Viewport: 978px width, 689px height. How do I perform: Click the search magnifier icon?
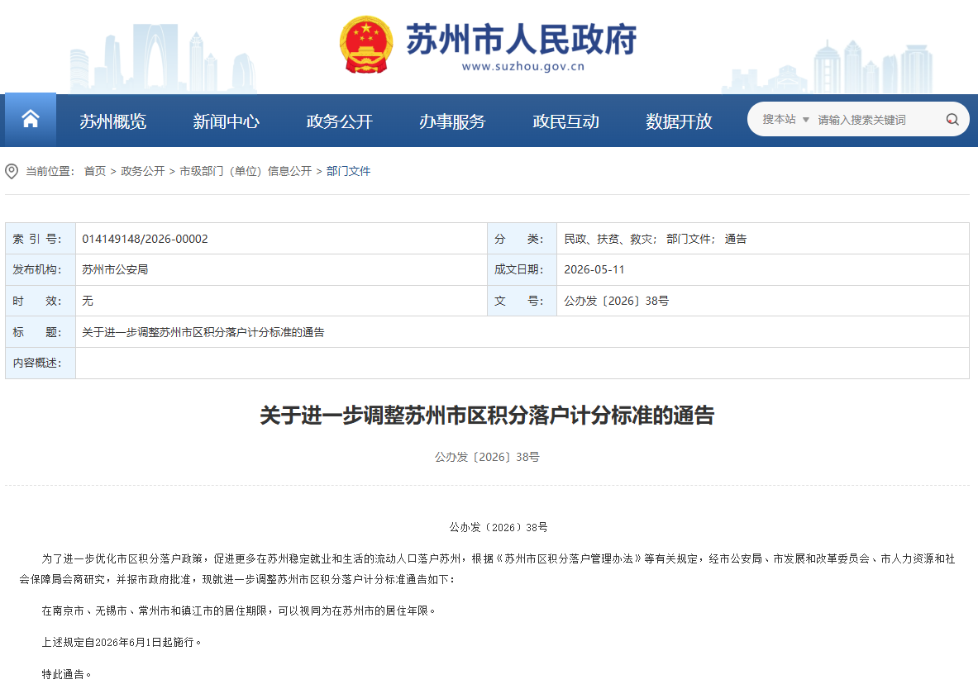click(952, 120)
